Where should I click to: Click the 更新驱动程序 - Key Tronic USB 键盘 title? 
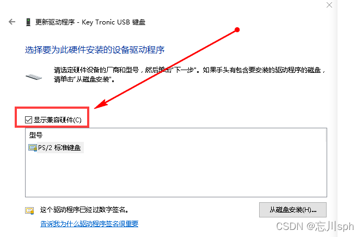[x=90, y=22]
